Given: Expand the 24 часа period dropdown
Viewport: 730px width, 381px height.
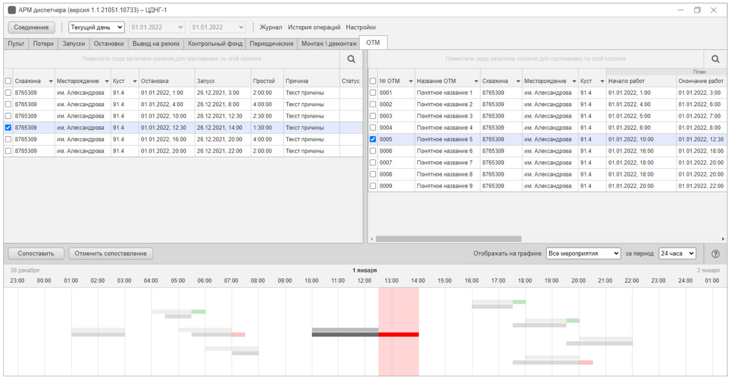Looking at the screenshot, I should pyautogui.click(x=677, y=253).
